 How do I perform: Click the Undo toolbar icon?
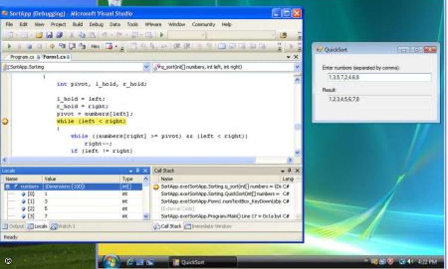click(x=105, y=35)
